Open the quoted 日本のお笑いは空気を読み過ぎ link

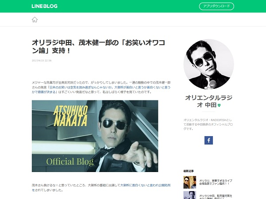(101, 90)
